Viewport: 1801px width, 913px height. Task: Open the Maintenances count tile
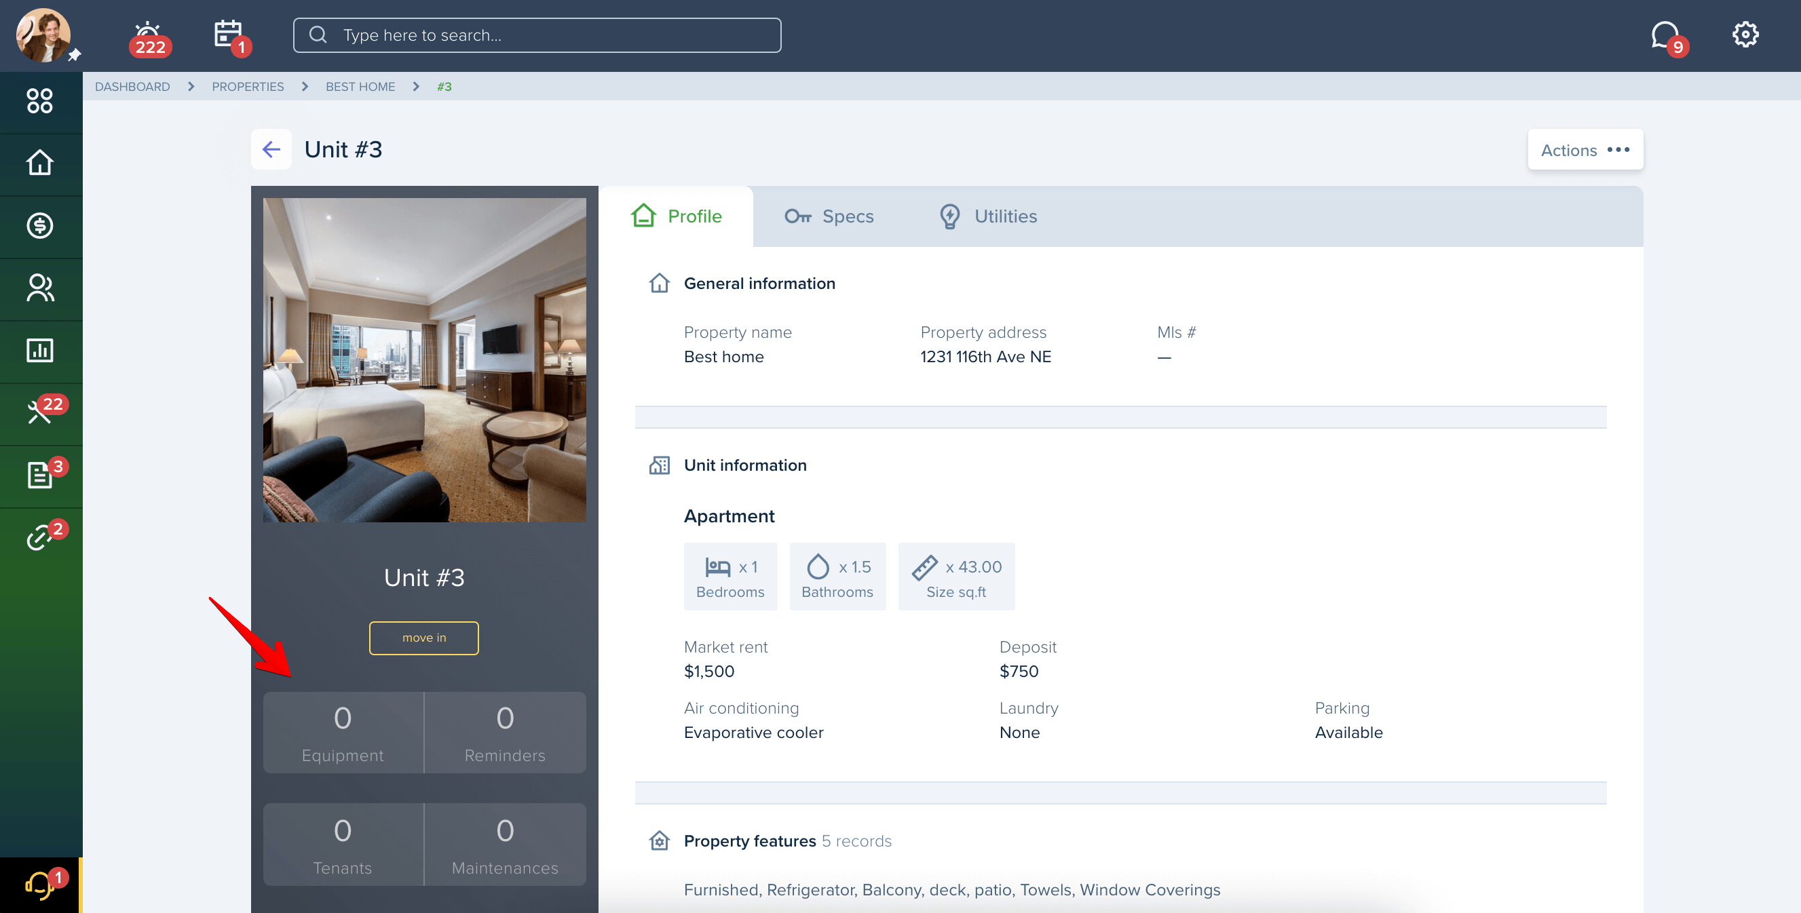pyautogui.click(x=505, y=844)
